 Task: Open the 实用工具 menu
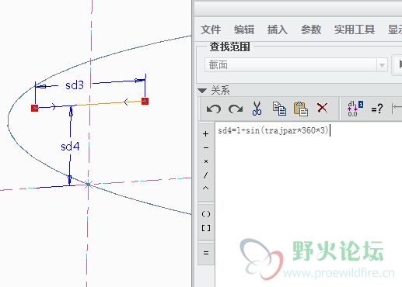tap(355, 29)
